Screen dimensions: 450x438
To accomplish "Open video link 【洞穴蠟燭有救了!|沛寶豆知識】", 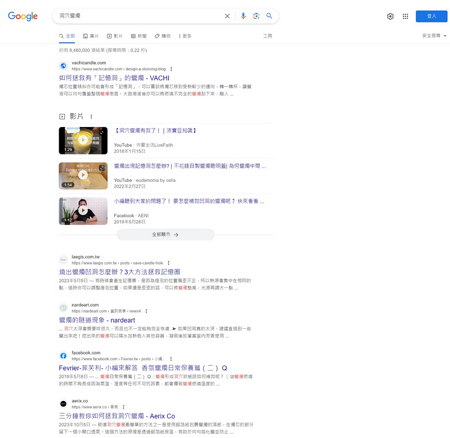I will click(x=155, y=131).
